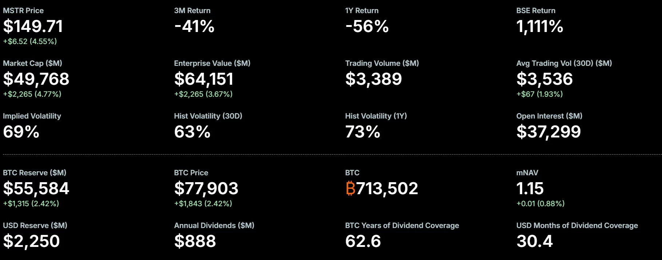Screen dimensions: 662x260
Task: Click the BTC Reserve value $55,584
Action: coord(36,188)
